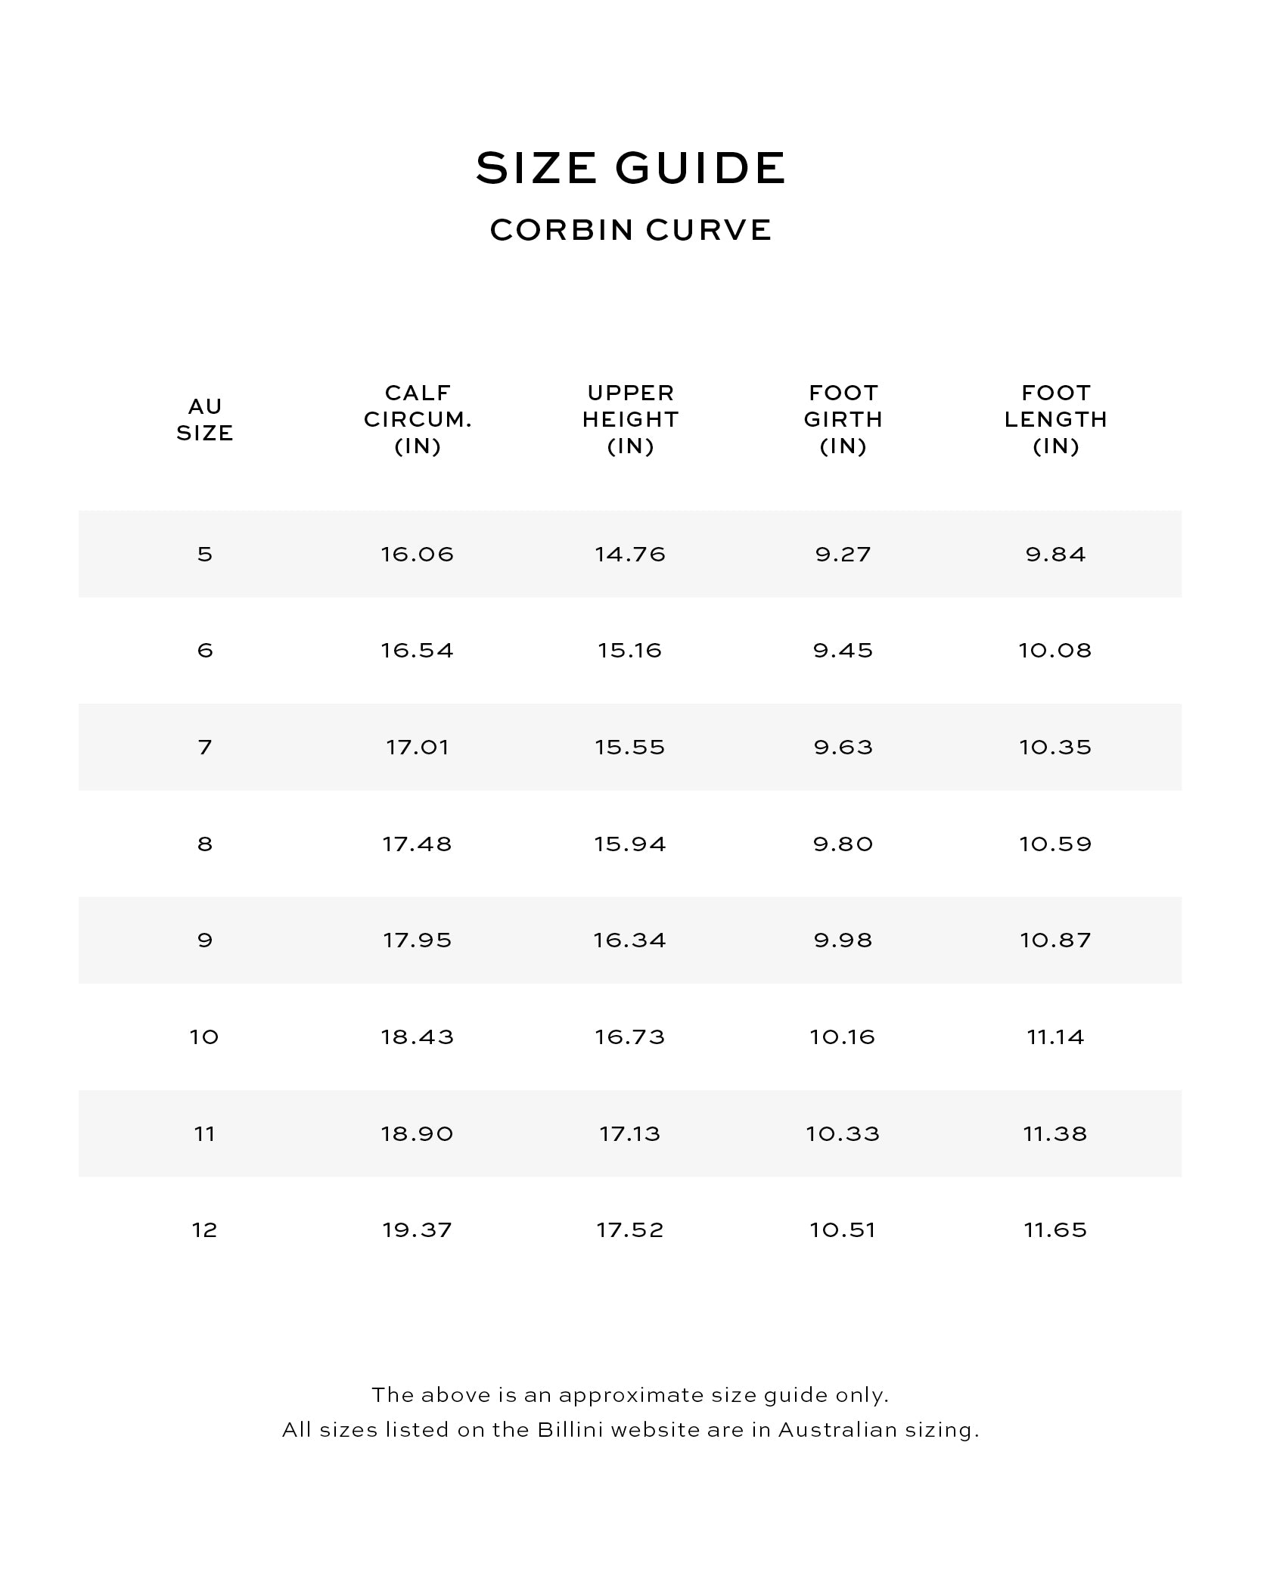Select foot length value 11.65
This screenshot has height=1576, width=1261.
pyautogui.click(x=1055, y=1230)
